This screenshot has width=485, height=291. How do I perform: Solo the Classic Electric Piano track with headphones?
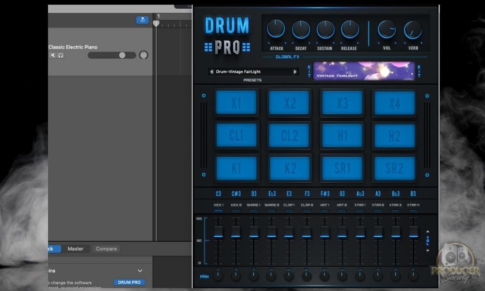tap(61, 55)
